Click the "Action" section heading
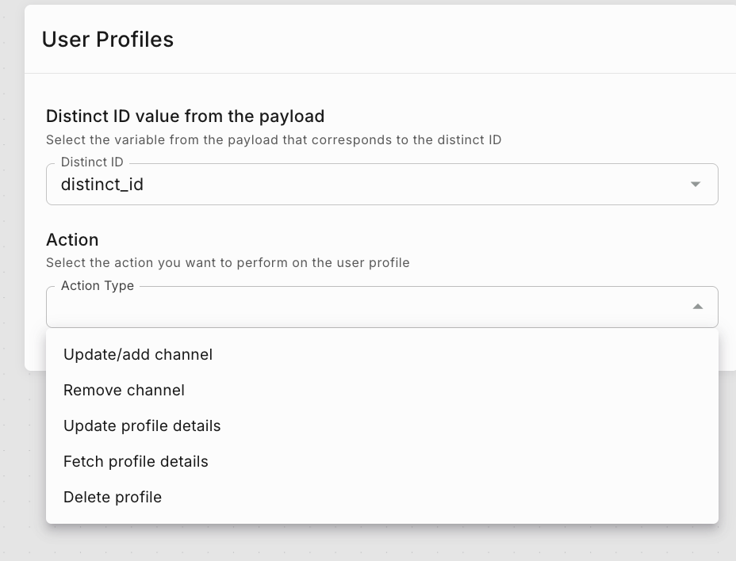736x561 pixels. tap(72, 239)
